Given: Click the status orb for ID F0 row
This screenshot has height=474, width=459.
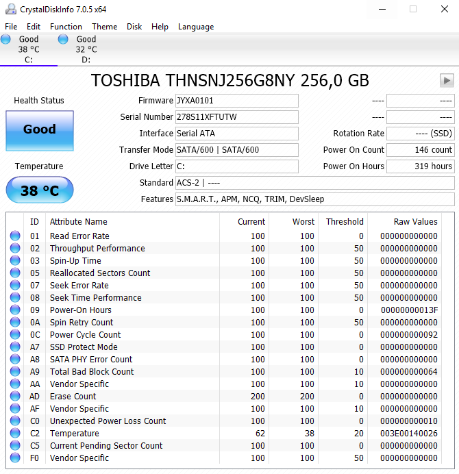Looking at the screenshot, I should click(x=15, y=458).
